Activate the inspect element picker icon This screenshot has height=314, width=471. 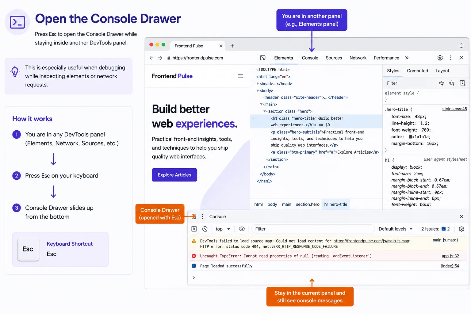point(263,58)
